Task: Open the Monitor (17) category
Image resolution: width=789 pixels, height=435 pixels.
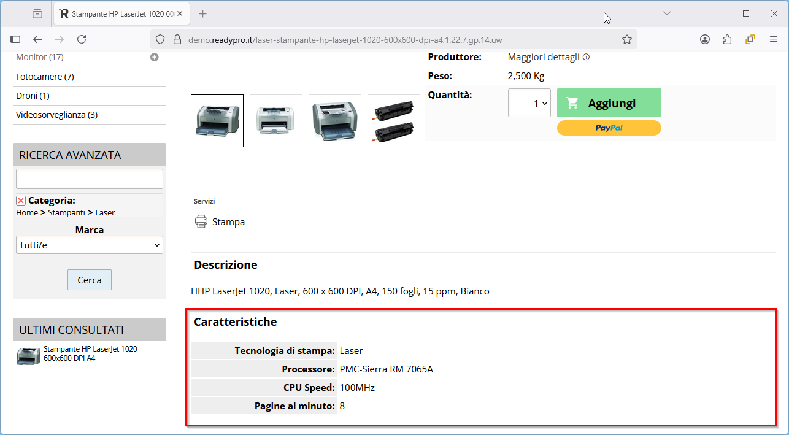Action: 40,57
